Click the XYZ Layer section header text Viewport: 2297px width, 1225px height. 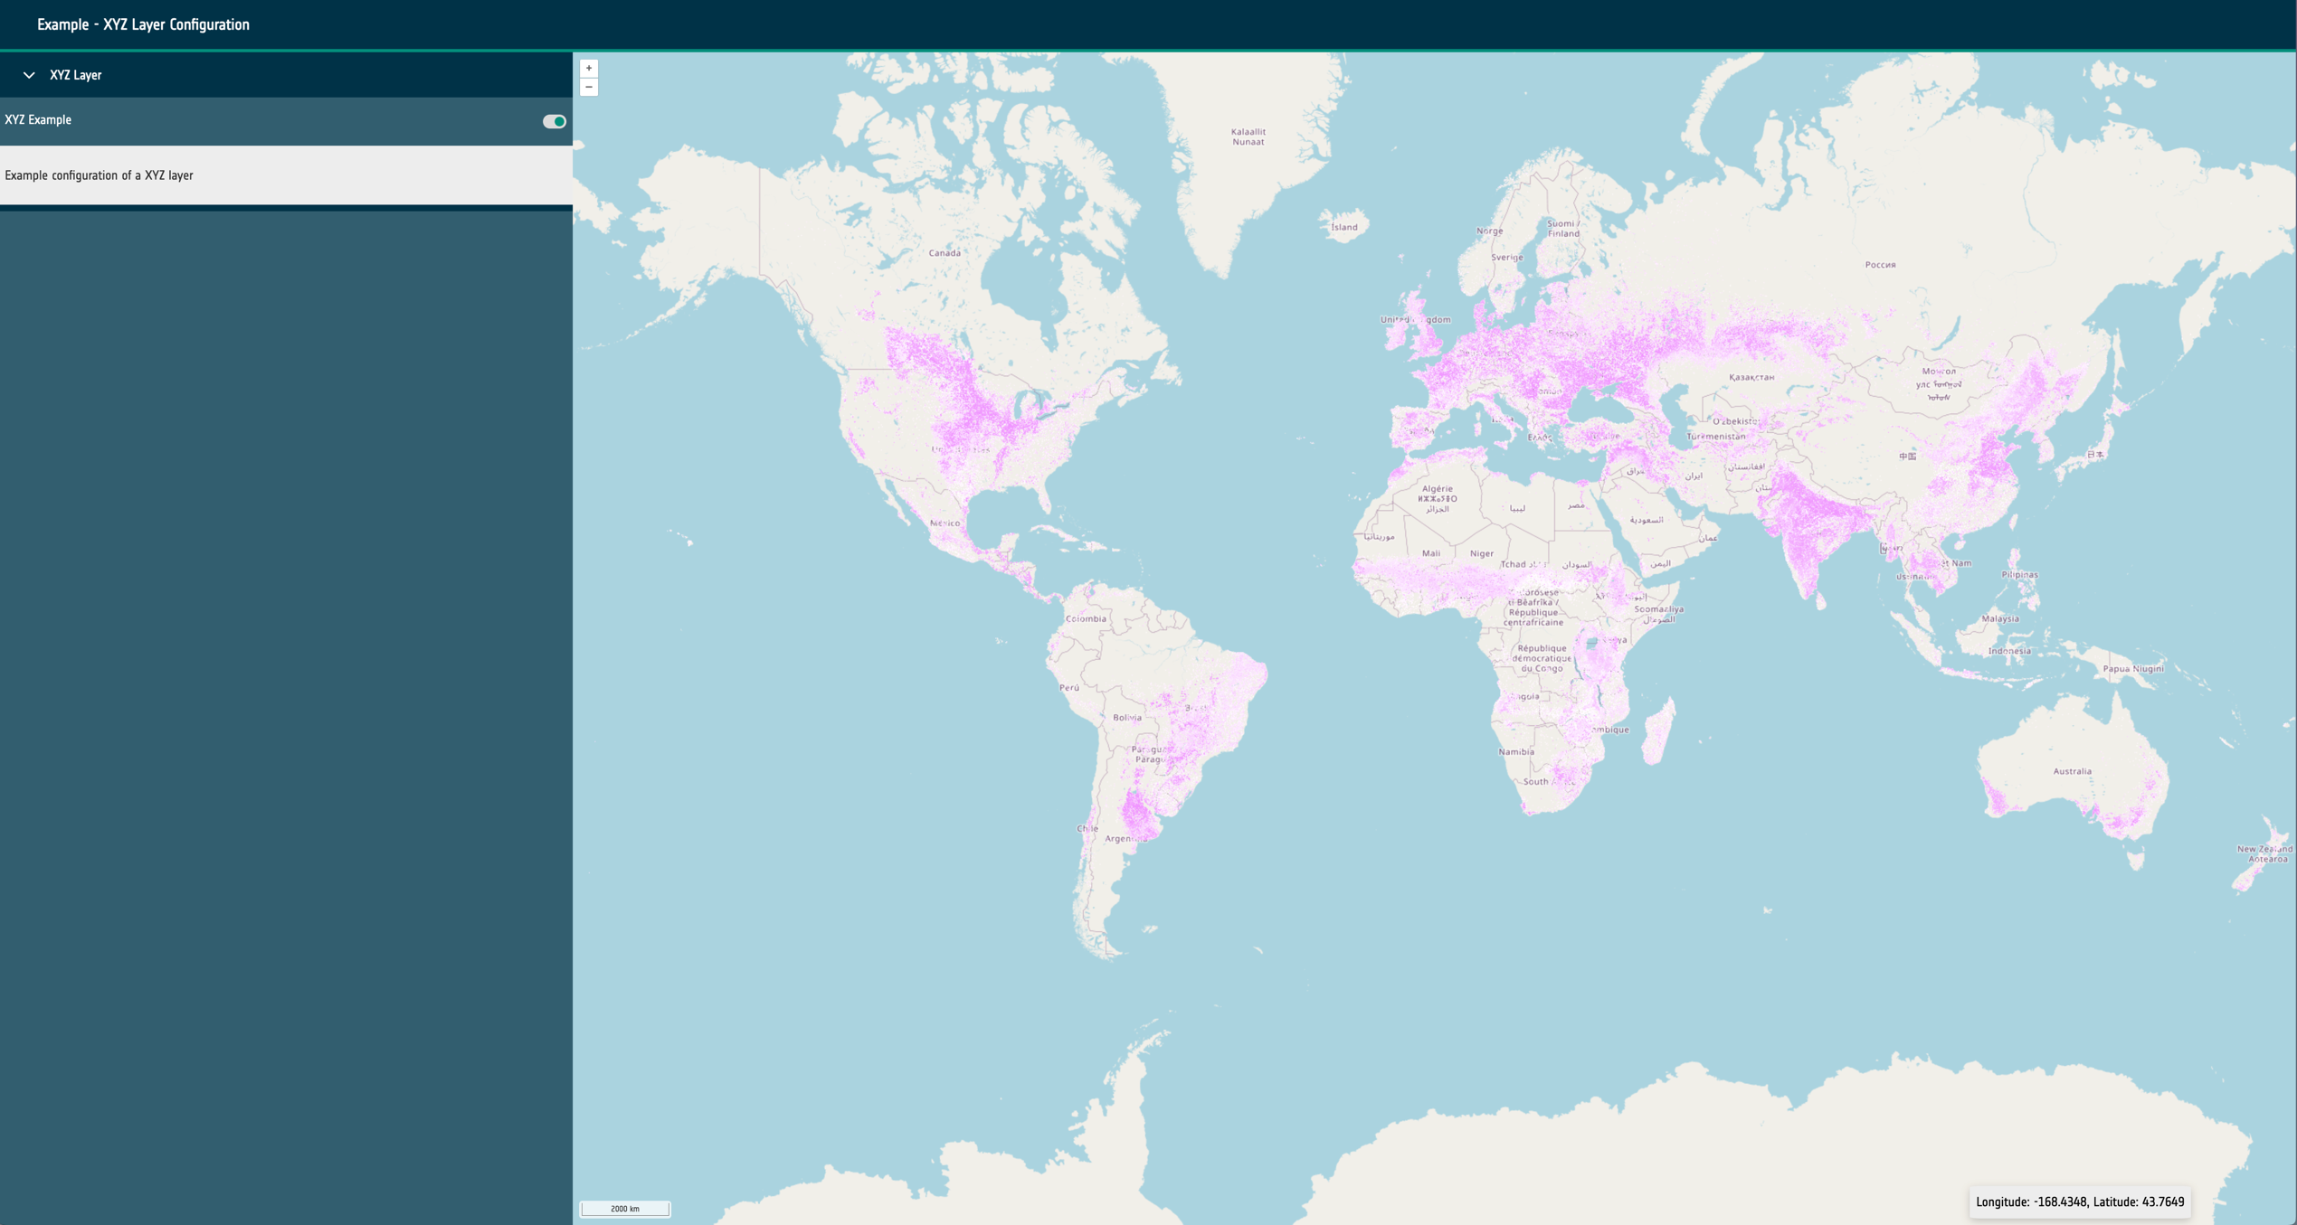point(75,75)
